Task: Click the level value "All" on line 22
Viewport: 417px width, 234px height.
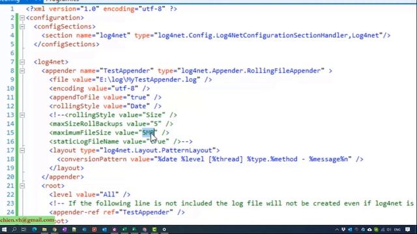Action: tap(109, 194)
